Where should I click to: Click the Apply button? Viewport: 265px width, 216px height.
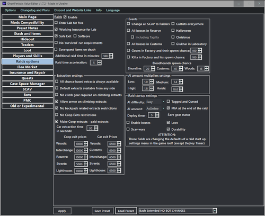coord(62,211)
